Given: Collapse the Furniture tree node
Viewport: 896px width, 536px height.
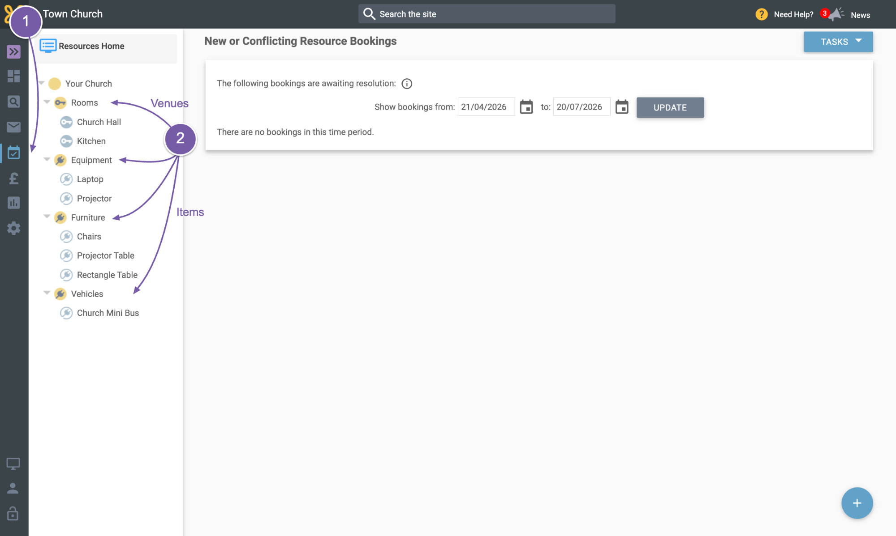Looking at the screenshot, I should (47, 217).
